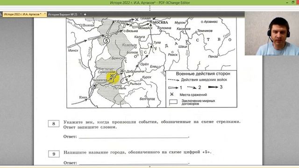Open the tab list menu icon left of tabs
This screenshot has height=168, width=299.
(1, 14)
